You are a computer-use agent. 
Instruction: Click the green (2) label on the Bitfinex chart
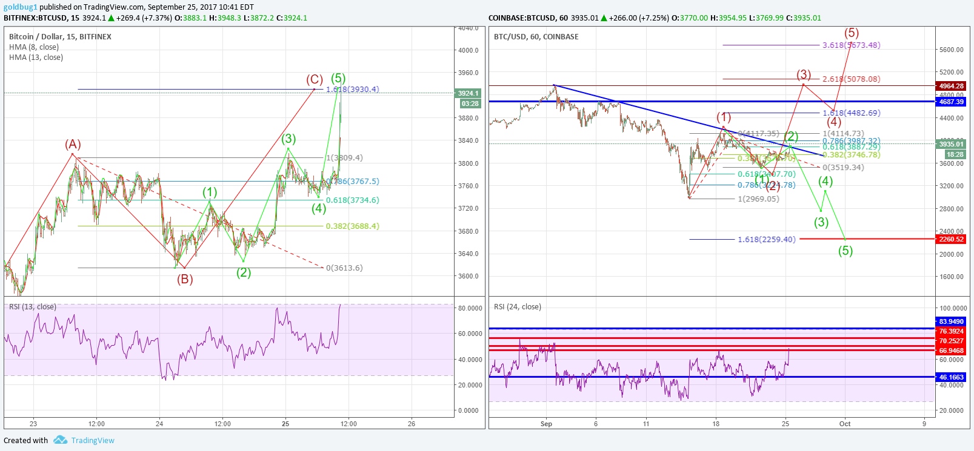click(244, 272)
